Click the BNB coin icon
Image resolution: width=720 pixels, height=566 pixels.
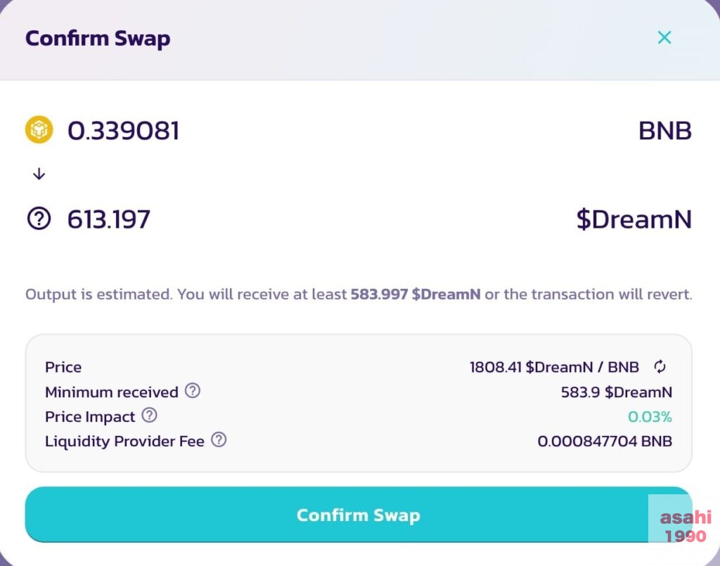pyautogui.click(x=39, y=129)
